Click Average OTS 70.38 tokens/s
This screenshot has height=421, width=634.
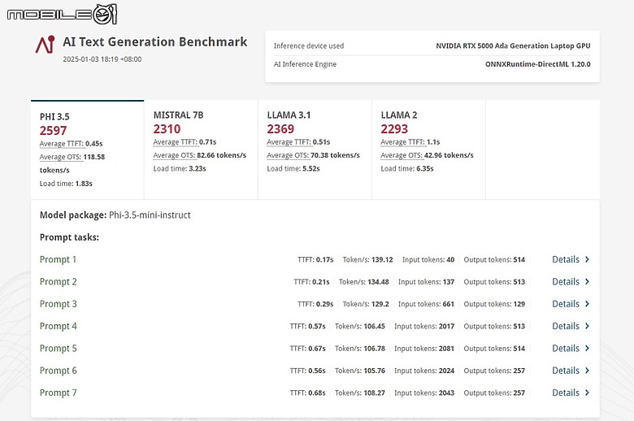(313, 155)
